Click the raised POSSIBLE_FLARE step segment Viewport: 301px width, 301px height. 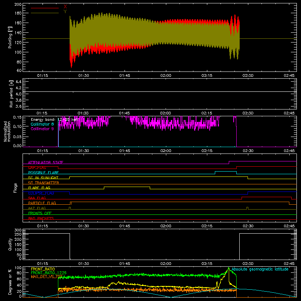pos(226,172)
